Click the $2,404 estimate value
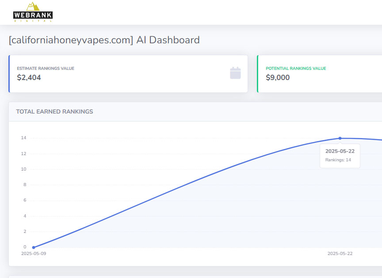 tap(29, 78)
